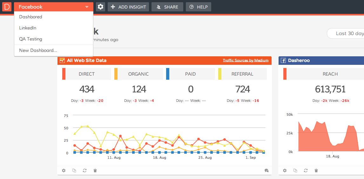Click the orange ORGANIC color swatch

pos(116,74)
